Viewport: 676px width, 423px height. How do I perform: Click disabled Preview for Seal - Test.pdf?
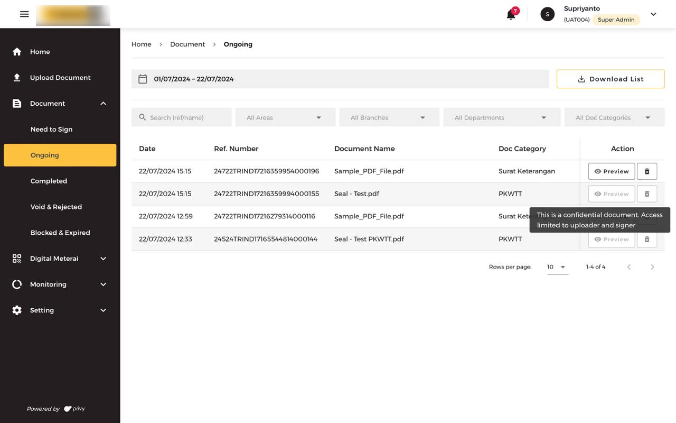click(612, 194)
